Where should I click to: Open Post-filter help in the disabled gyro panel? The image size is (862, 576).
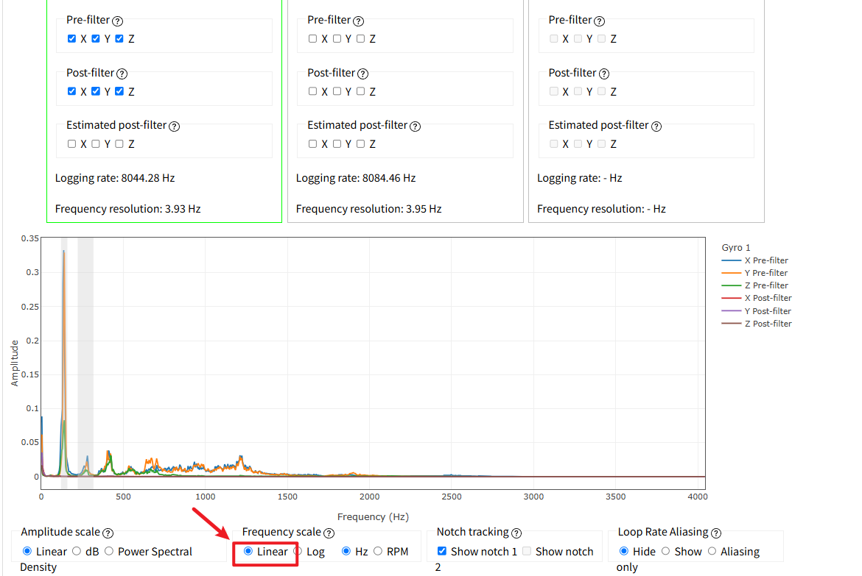603,74
